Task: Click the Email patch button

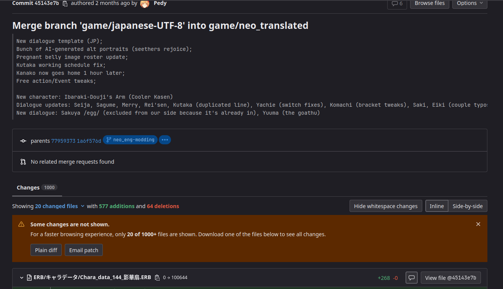Action: coord(83,250)
